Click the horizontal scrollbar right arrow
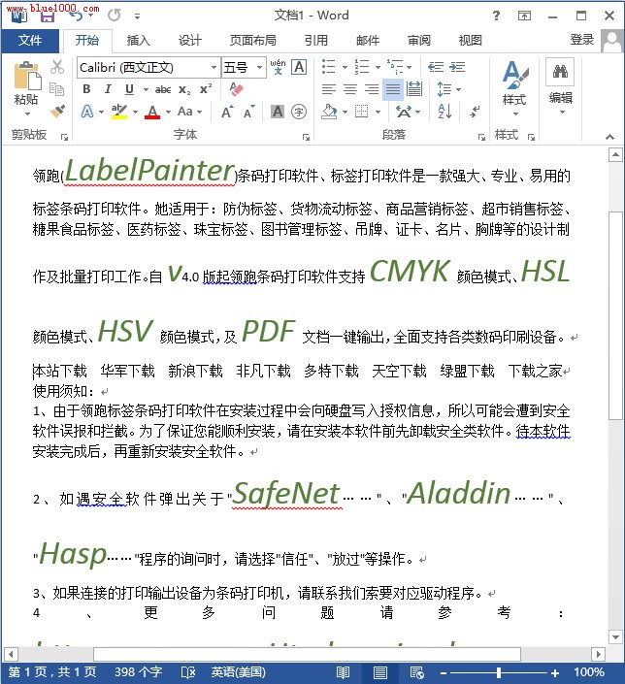This screenshot has height=684, width=625. click(x=599, y=654)
